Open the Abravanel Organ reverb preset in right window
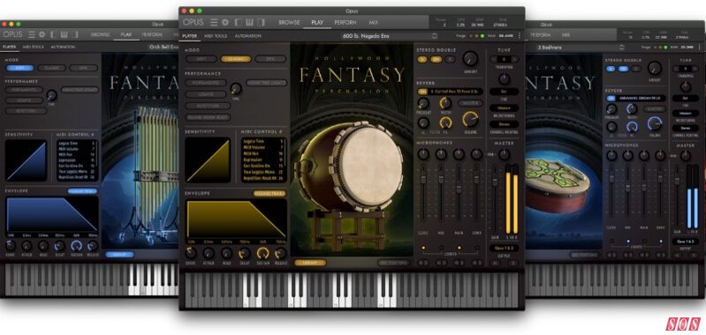This screenshot has height=335, width=706. [641, 99]
